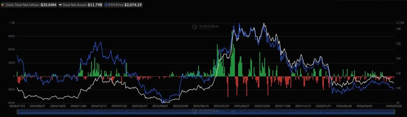The width and height of the screenshot is (407, 117).
Task: Click the 2024/12/12 date axis label
Action: tap(99, 107)
